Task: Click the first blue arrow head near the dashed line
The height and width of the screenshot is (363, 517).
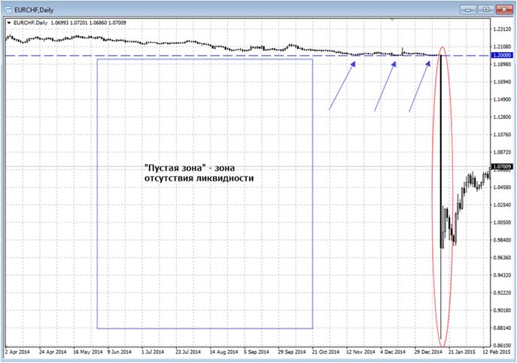Action: click(x=354, y=63)
